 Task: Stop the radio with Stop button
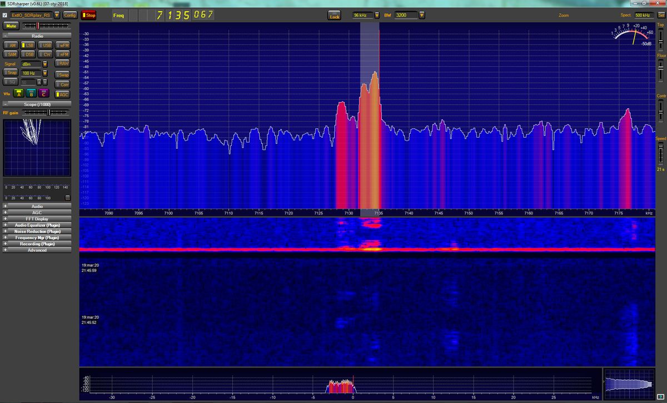(88, 15)
